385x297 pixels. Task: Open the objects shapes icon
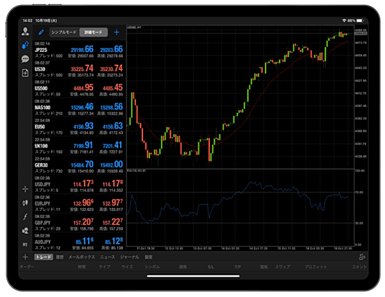(25, 231)
